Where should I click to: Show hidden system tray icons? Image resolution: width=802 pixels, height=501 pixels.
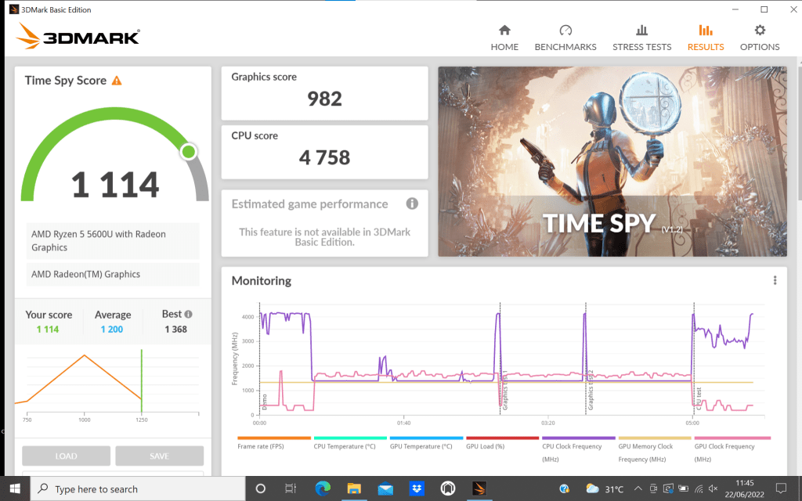638,488
